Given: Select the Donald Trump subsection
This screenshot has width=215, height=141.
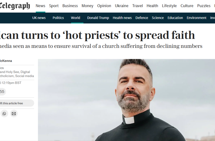Looking at the screenshot, I should [98, 18].
